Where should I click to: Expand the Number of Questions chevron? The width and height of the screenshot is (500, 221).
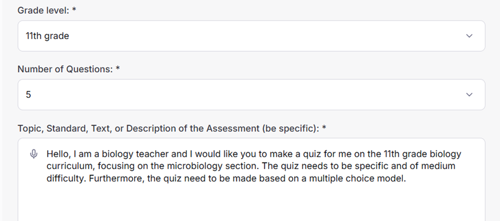[x=470, y=94]
